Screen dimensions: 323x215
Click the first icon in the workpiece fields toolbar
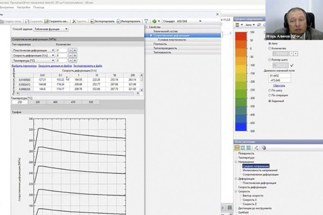[x=237, y=148]
